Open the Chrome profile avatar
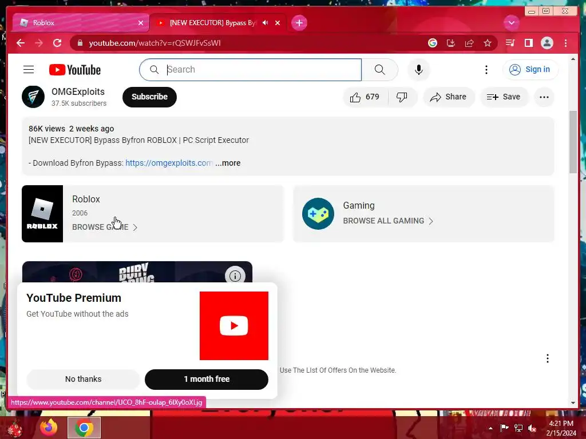Viewport: 586px width, 439px height. (547, 43)
